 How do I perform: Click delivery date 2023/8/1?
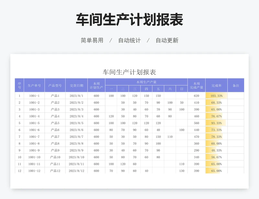[76, 96]
